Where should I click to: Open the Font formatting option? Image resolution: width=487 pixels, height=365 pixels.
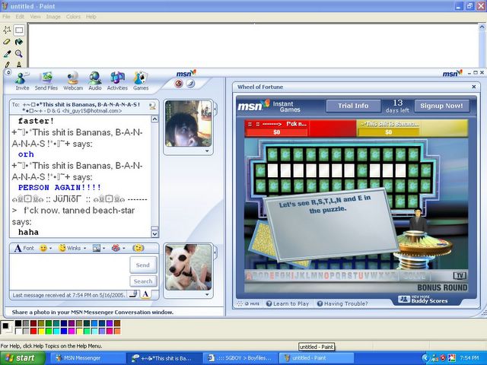(24, 248)
